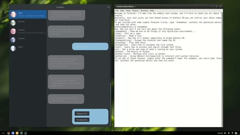This screenshot has width=240, height=135.
Task: Click the '[python_gi]' line in Terminal
Action: pyautogui.click(x=157, y=56)
